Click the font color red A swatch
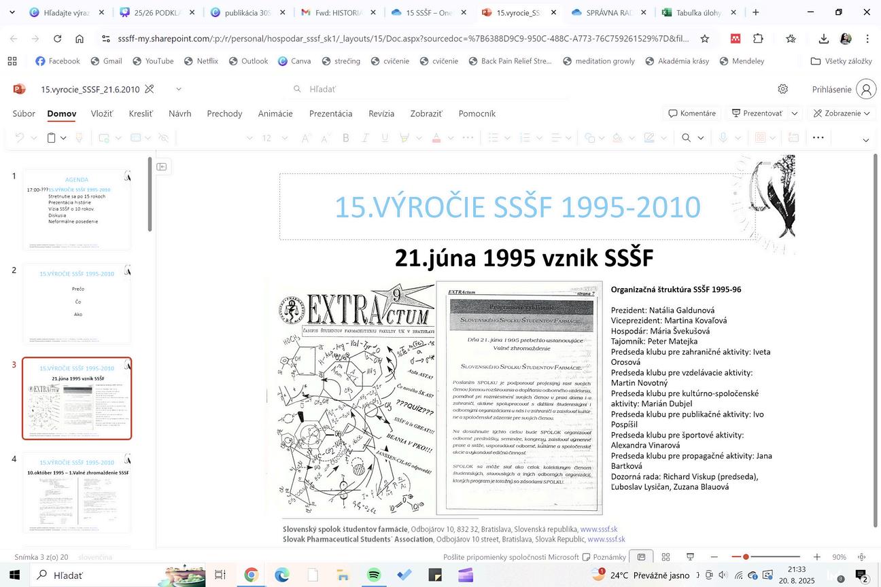This screenshot has height=587, width=881. pyautogui.click(x=436, y=138)
